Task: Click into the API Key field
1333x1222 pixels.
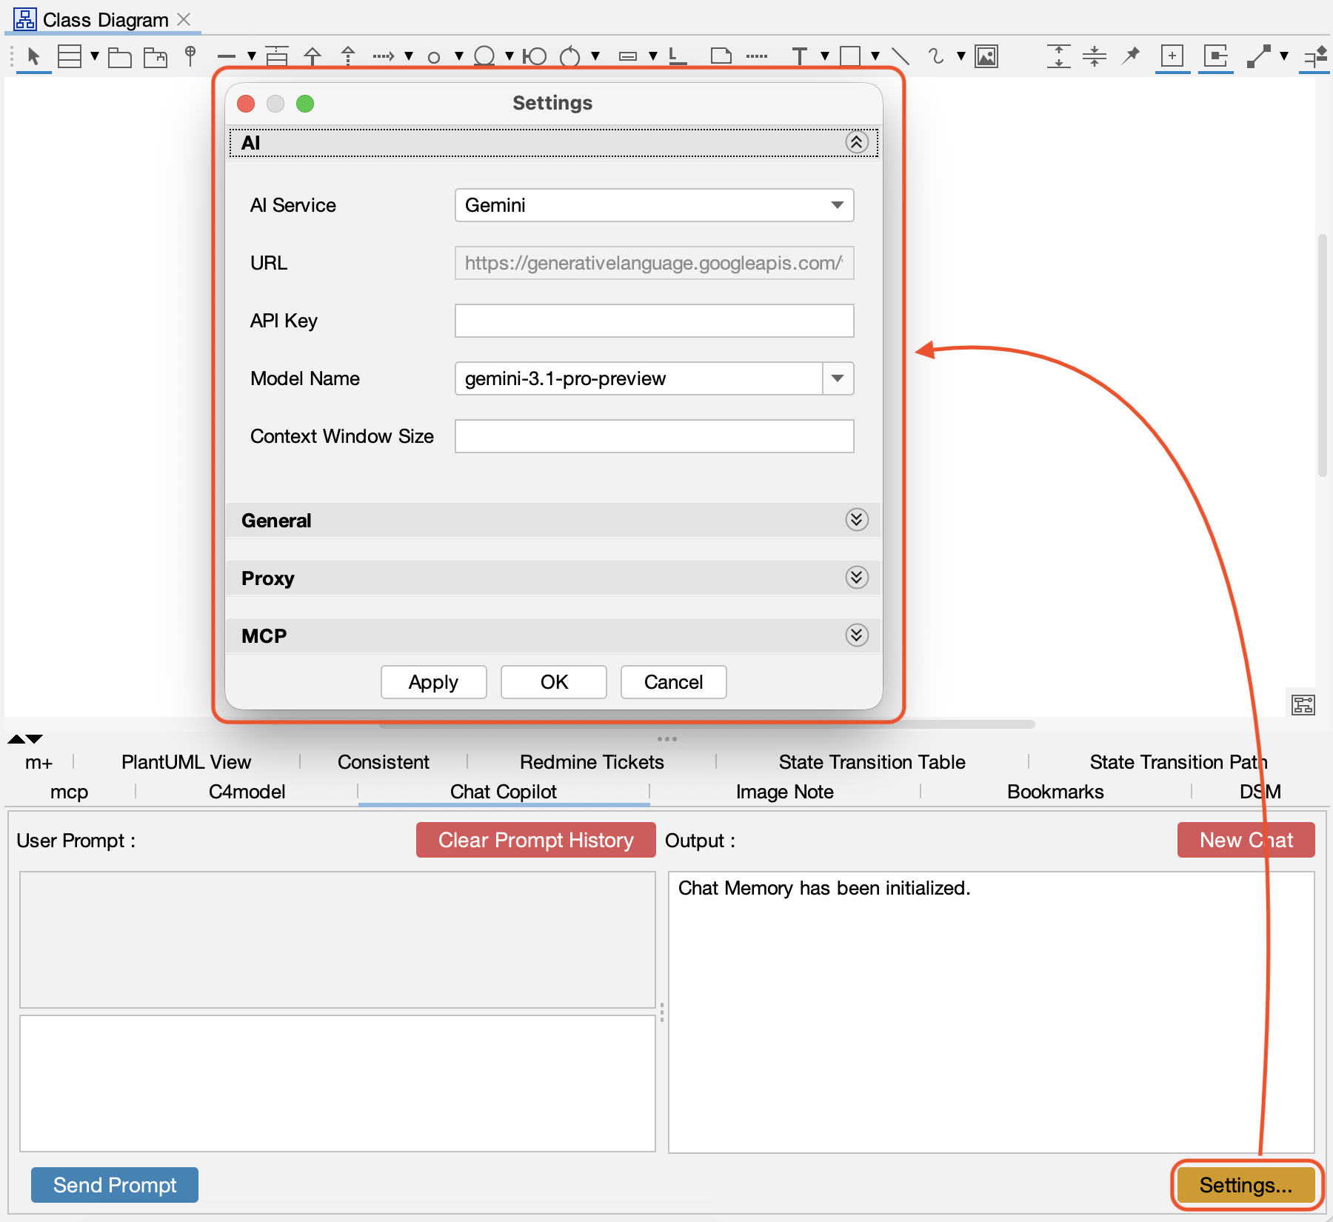Action: [x=654, y=321]
